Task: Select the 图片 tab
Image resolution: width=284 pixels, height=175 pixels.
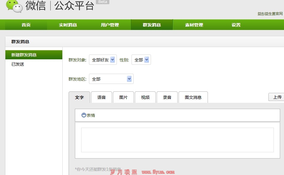Action: coord(123,97)
